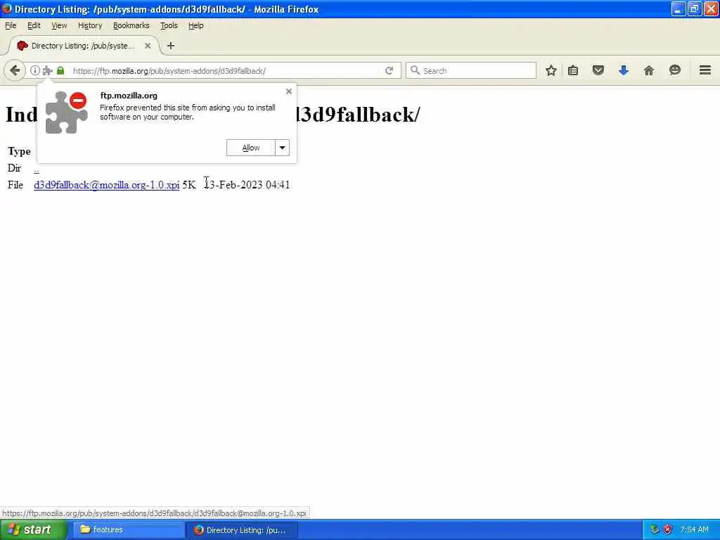Screen dimensions: 720x540
Task: Click the d3d9fallback@mozilla.org-1.0.xpi link
Action: tap(107, 185)
